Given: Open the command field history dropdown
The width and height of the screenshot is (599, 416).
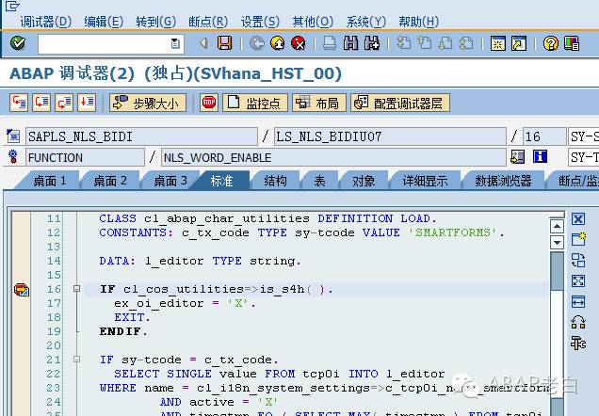Looking at the screenshot, I should tap(175, 43).
